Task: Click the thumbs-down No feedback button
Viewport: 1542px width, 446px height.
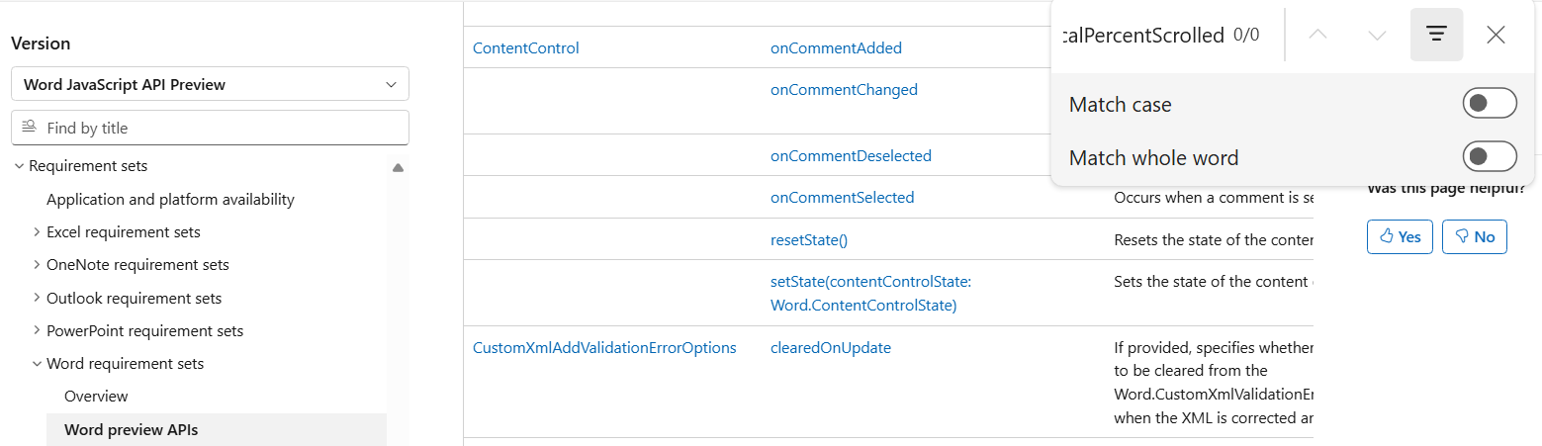Action: coord(1474,236)
